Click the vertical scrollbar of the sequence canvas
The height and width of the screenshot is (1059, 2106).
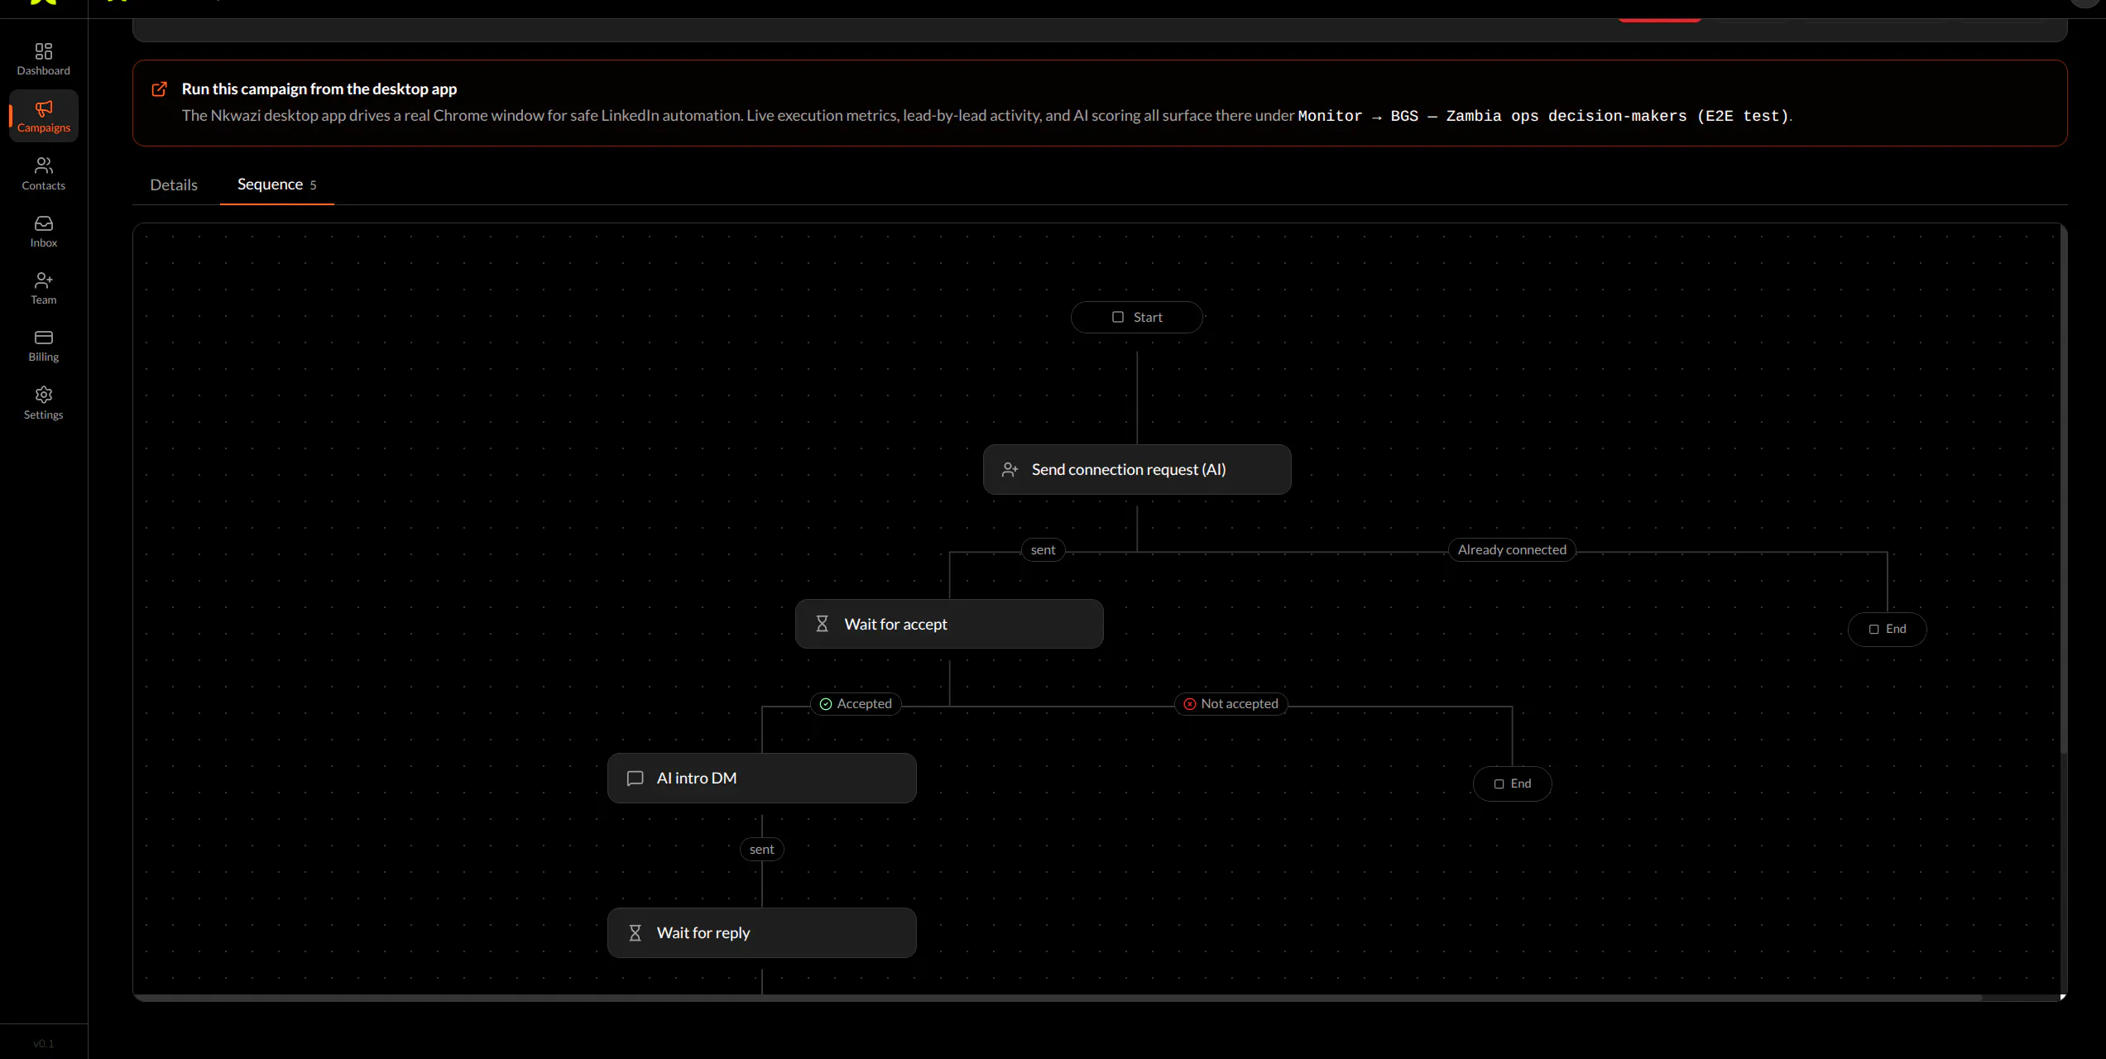(2063, 488)
